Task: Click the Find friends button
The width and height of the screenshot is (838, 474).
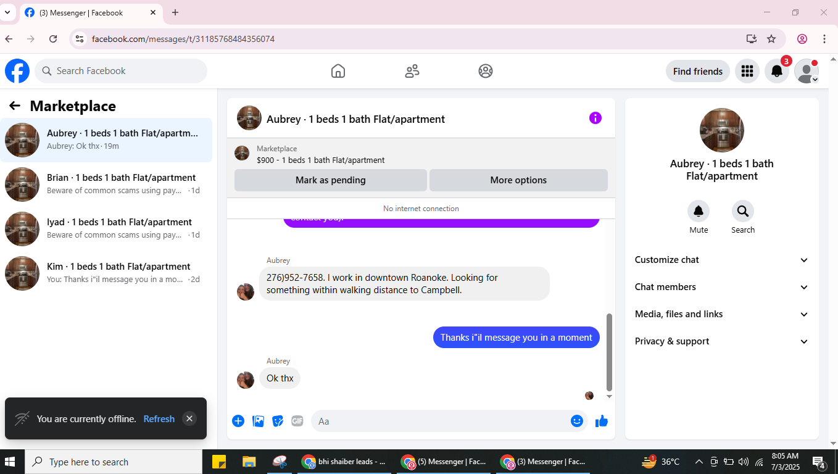Action: pyautogui.click(x=698, y=71)
